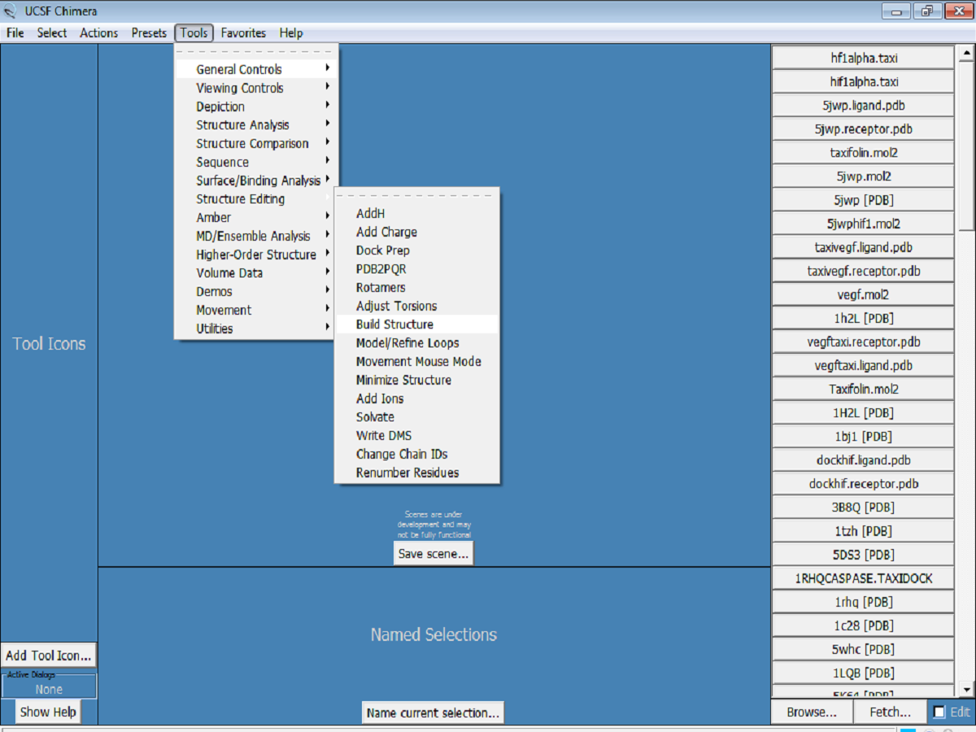Click the Save scene button
Image resolution: width=976 pixels, height=732 pixels.
434,554
